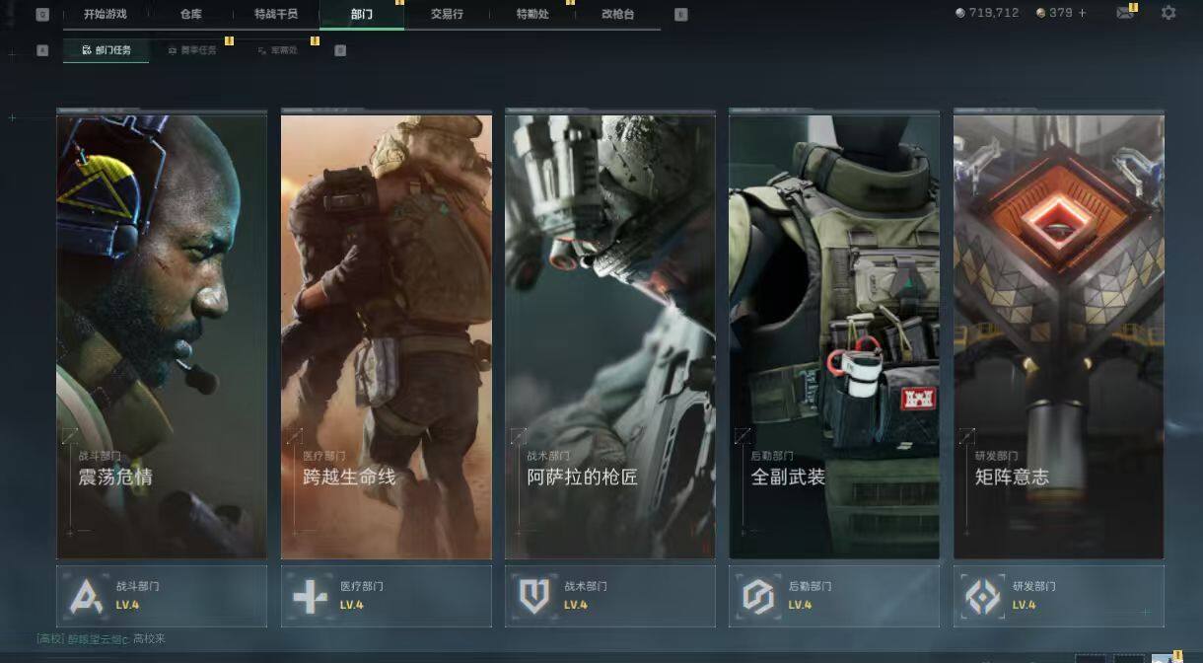Viewport: 1203px width, 663px height.
Task: Open the 跨越生命线 medical department card
Action: coord(387,335)
